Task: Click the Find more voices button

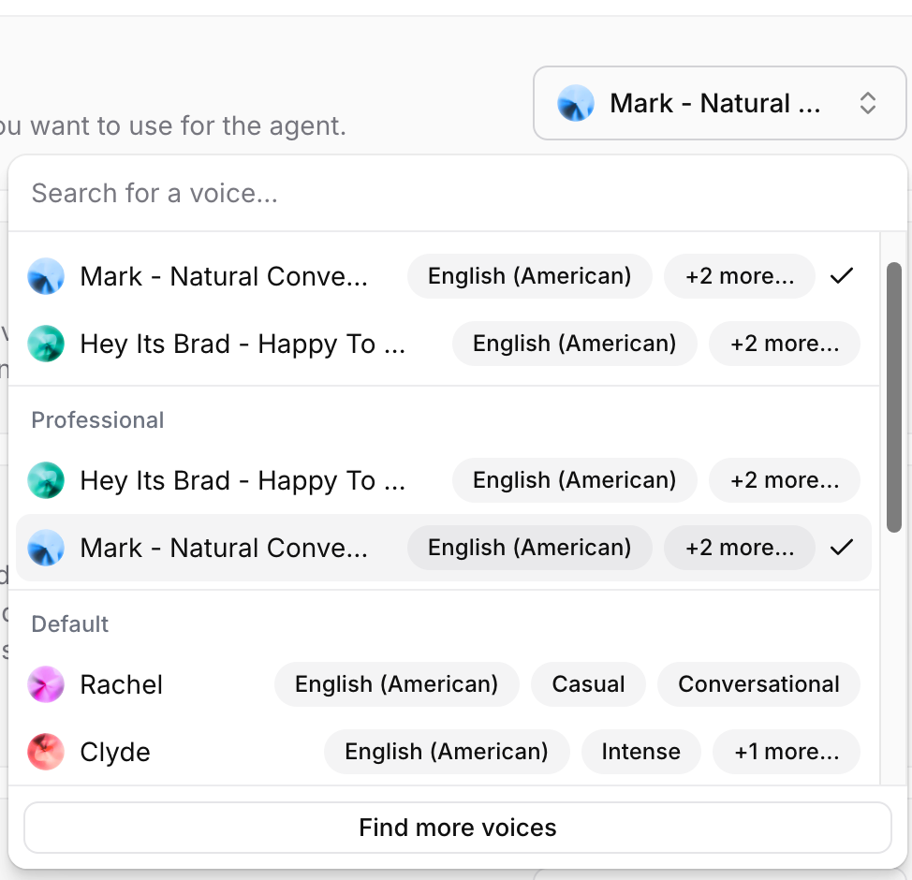Action: coord(457,828)
